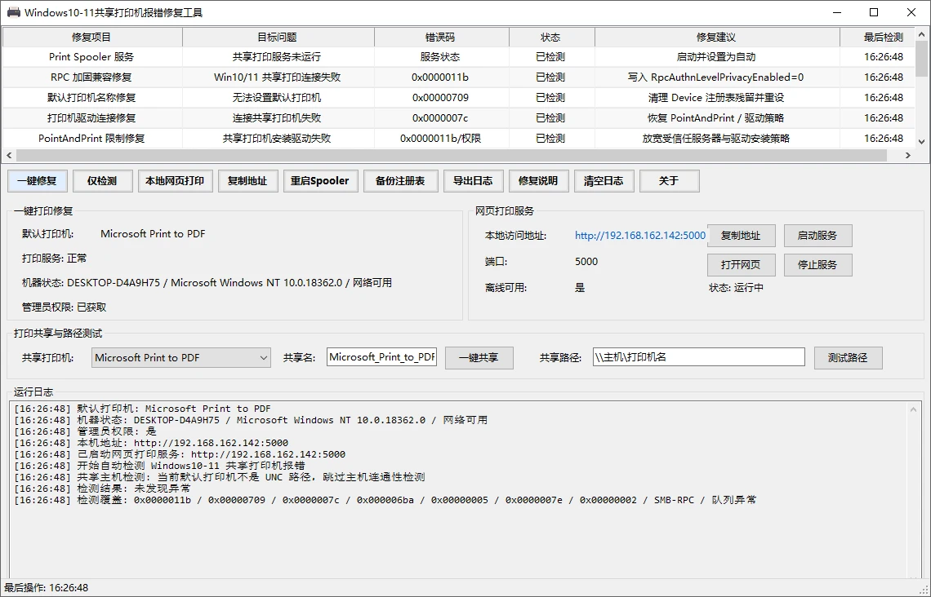Open 修复说明
931x597 pixels.
coord(538,181)
